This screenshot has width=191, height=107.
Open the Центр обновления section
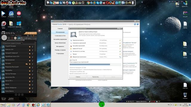click(60, 43)
